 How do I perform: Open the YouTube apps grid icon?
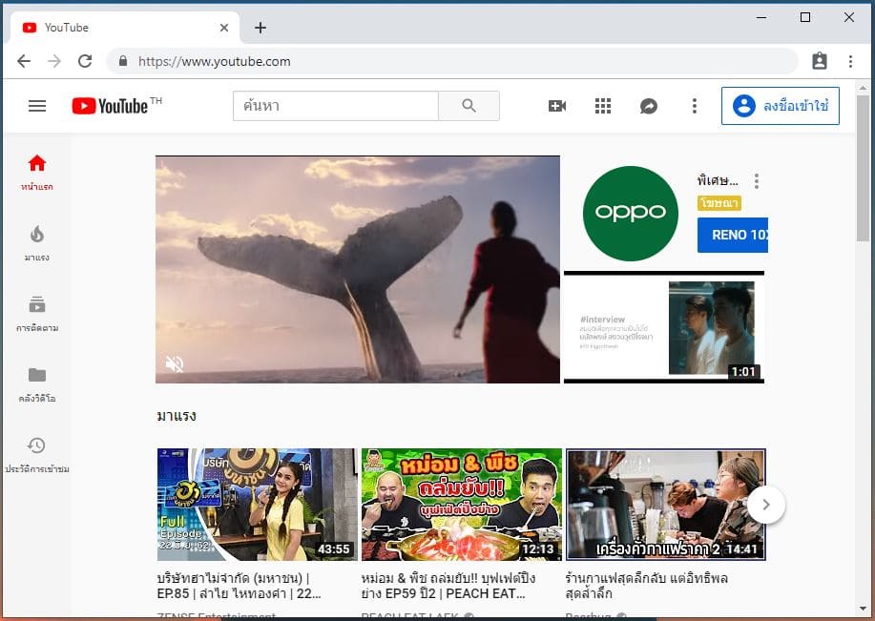[603, 106]
